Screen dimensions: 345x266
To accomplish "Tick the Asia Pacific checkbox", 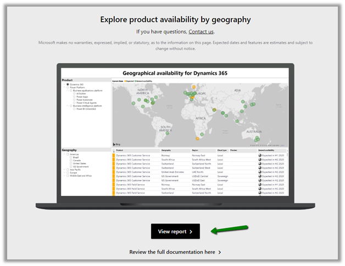I will [68, 169].
